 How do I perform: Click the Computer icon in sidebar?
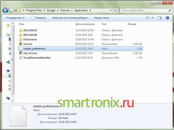[x=8, y=71]
